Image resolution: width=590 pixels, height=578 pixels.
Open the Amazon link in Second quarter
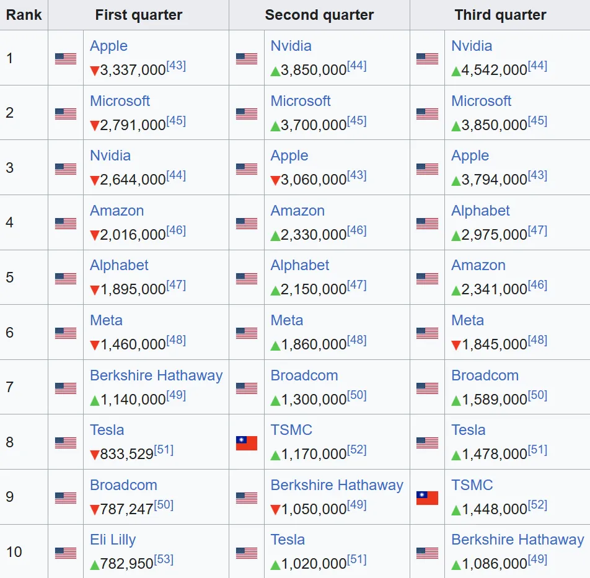pos(297,211)
